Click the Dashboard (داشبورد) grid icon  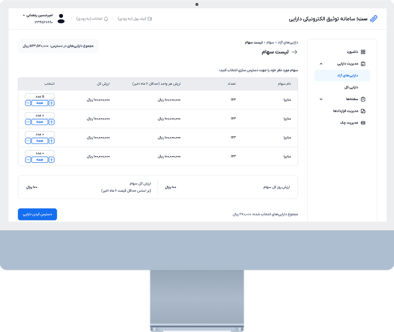click(363, 52)
